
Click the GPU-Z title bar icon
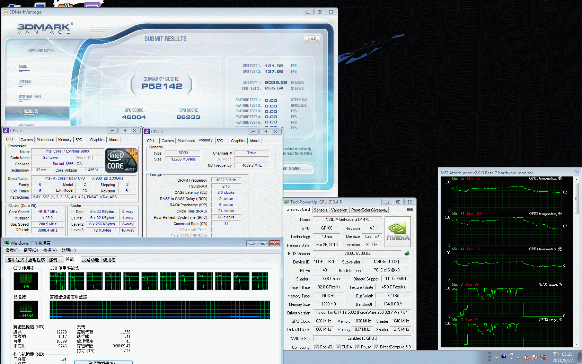pyautogui.click(x=286, y=202)
